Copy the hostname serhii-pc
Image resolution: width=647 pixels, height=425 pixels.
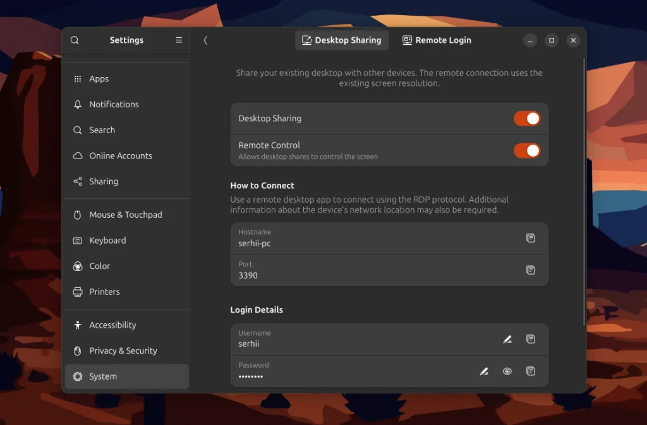531,238
